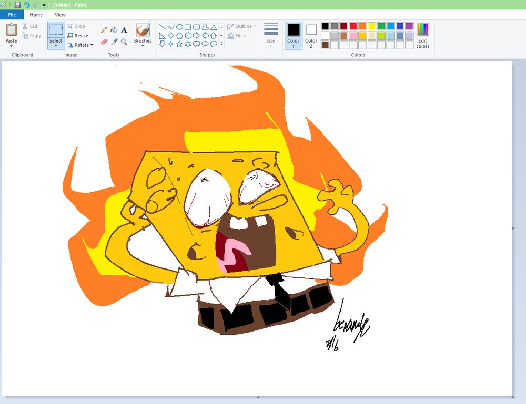This screenshot has width=526, height=404.
Task: Choose the Five-point star shape
Action: click(x=179, y=44)
